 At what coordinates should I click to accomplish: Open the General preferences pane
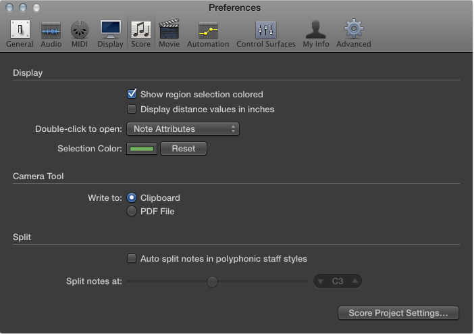(20, 34)
